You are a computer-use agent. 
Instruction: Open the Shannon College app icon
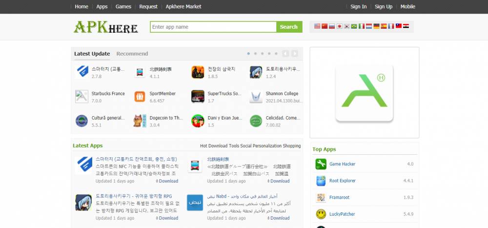pos(256,97)
